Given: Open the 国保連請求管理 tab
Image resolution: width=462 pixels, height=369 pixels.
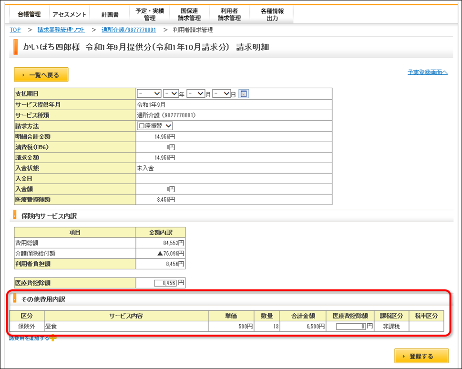Looking at the screenshot, I should click(x=189, y=14).
